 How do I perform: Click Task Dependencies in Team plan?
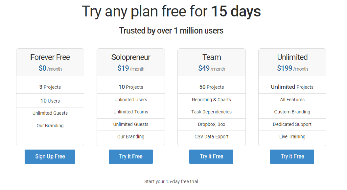(211, 112)
